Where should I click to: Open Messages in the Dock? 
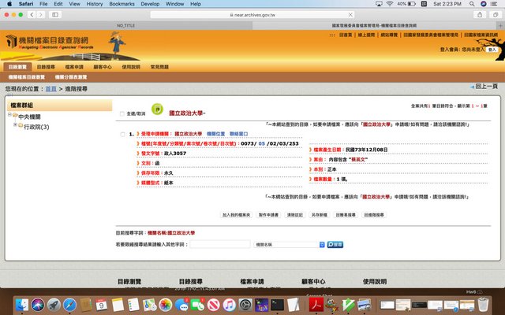pyautogui.click(x=181, y=305)
